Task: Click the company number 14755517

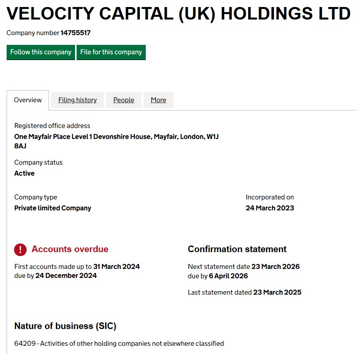Action: point(75,33)
